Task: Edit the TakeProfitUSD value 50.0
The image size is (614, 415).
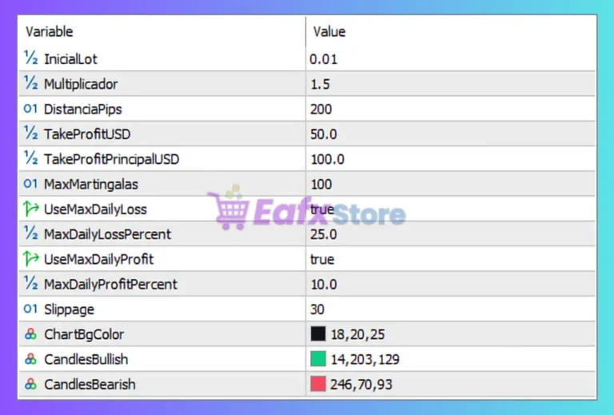Action: [x=324, y=134]
